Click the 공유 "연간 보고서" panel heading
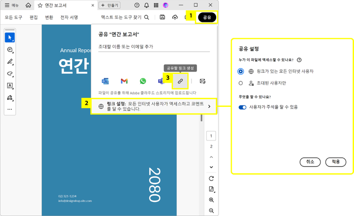 coord(119,35)
